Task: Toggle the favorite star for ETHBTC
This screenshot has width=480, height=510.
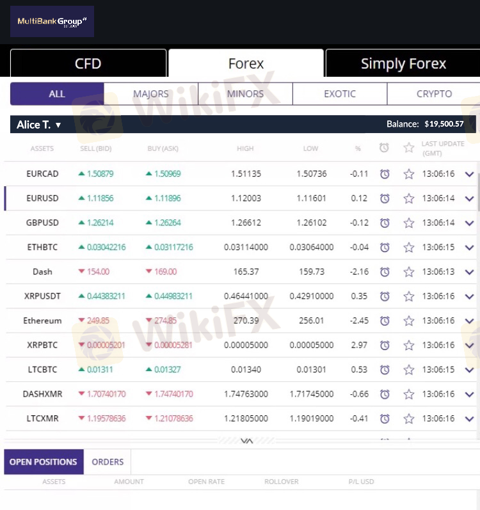Action: [409, 247]
